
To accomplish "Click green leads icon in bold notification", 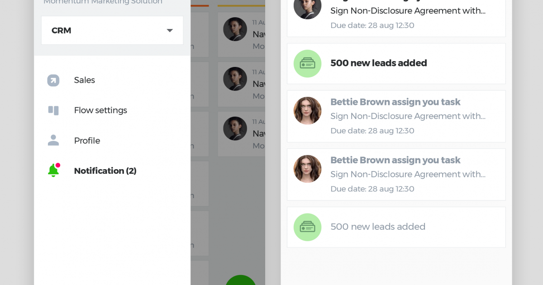I will coord(308,63).
